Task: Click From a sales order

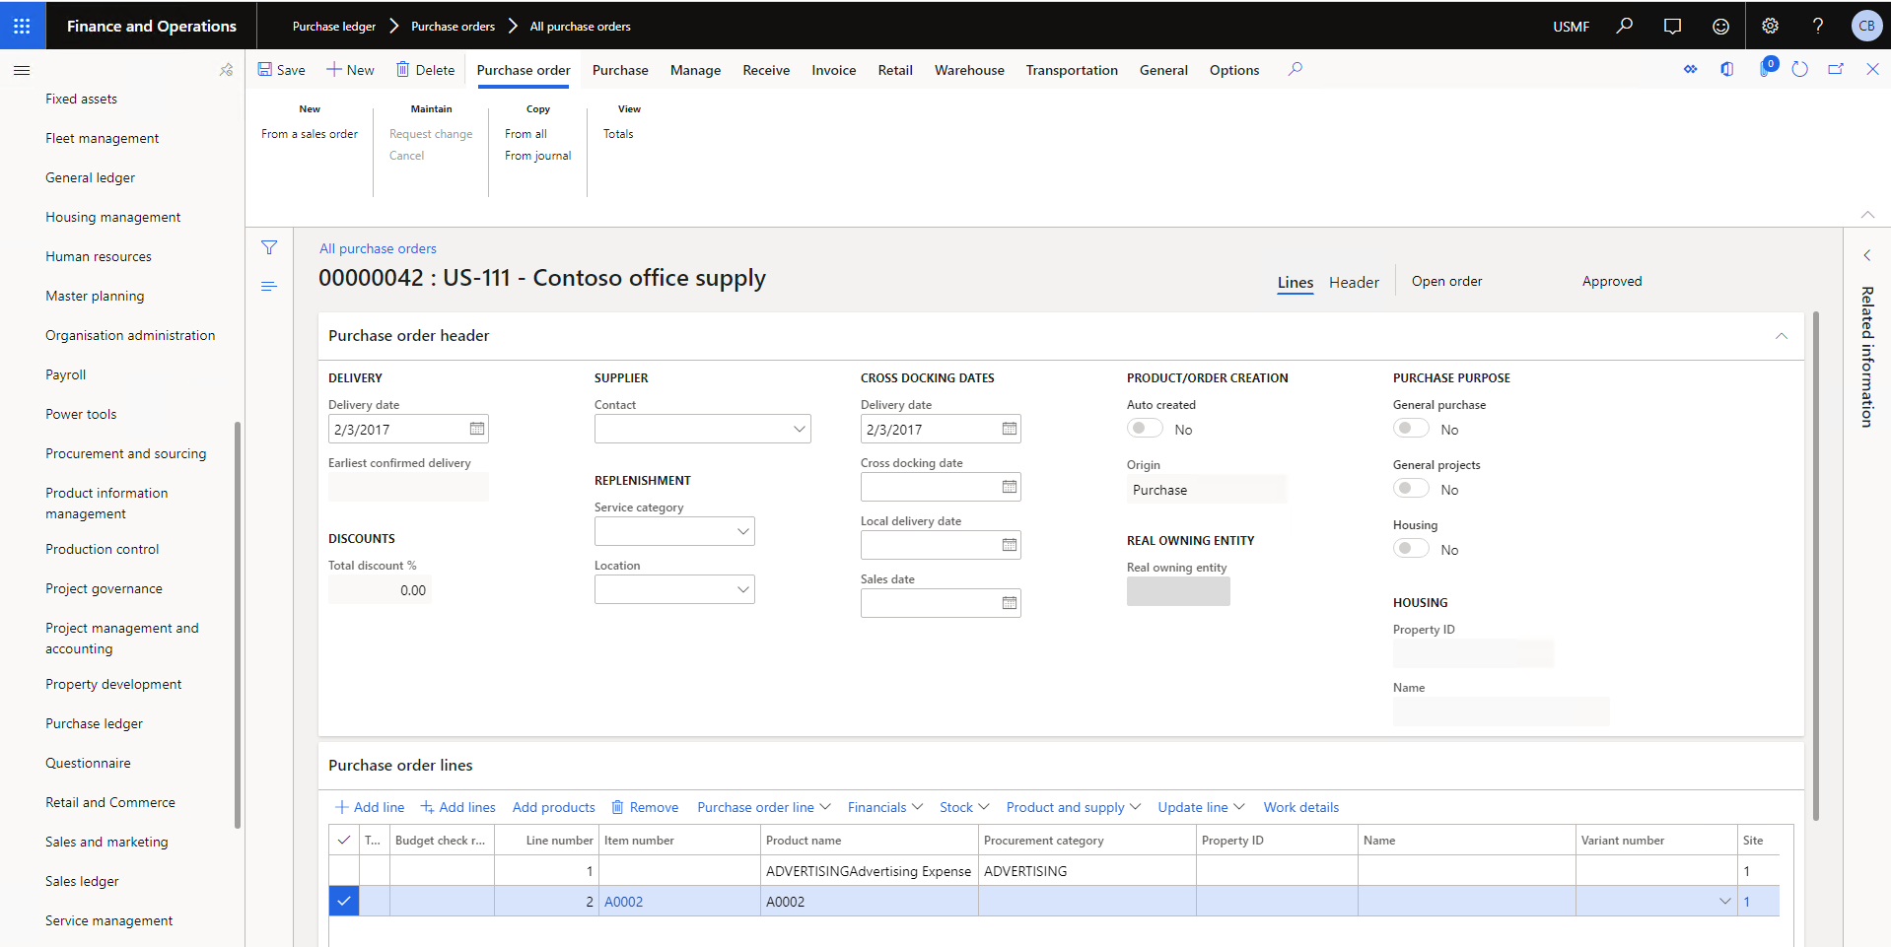Action: (310, 134)
